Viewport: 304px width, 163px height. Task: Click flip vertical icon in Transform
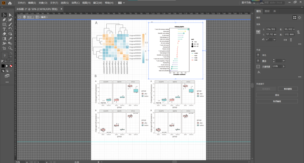tap(291, 40)
